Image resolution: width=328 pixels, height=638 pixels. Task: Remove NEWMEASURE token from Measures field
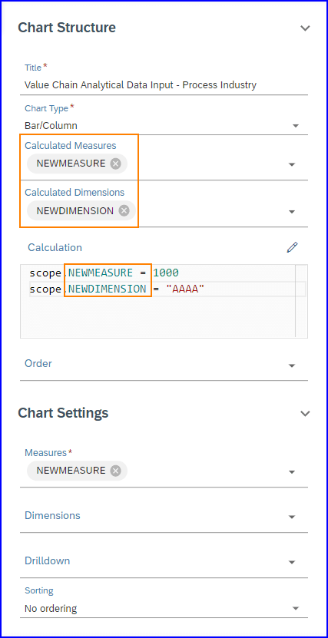[116, 471]
